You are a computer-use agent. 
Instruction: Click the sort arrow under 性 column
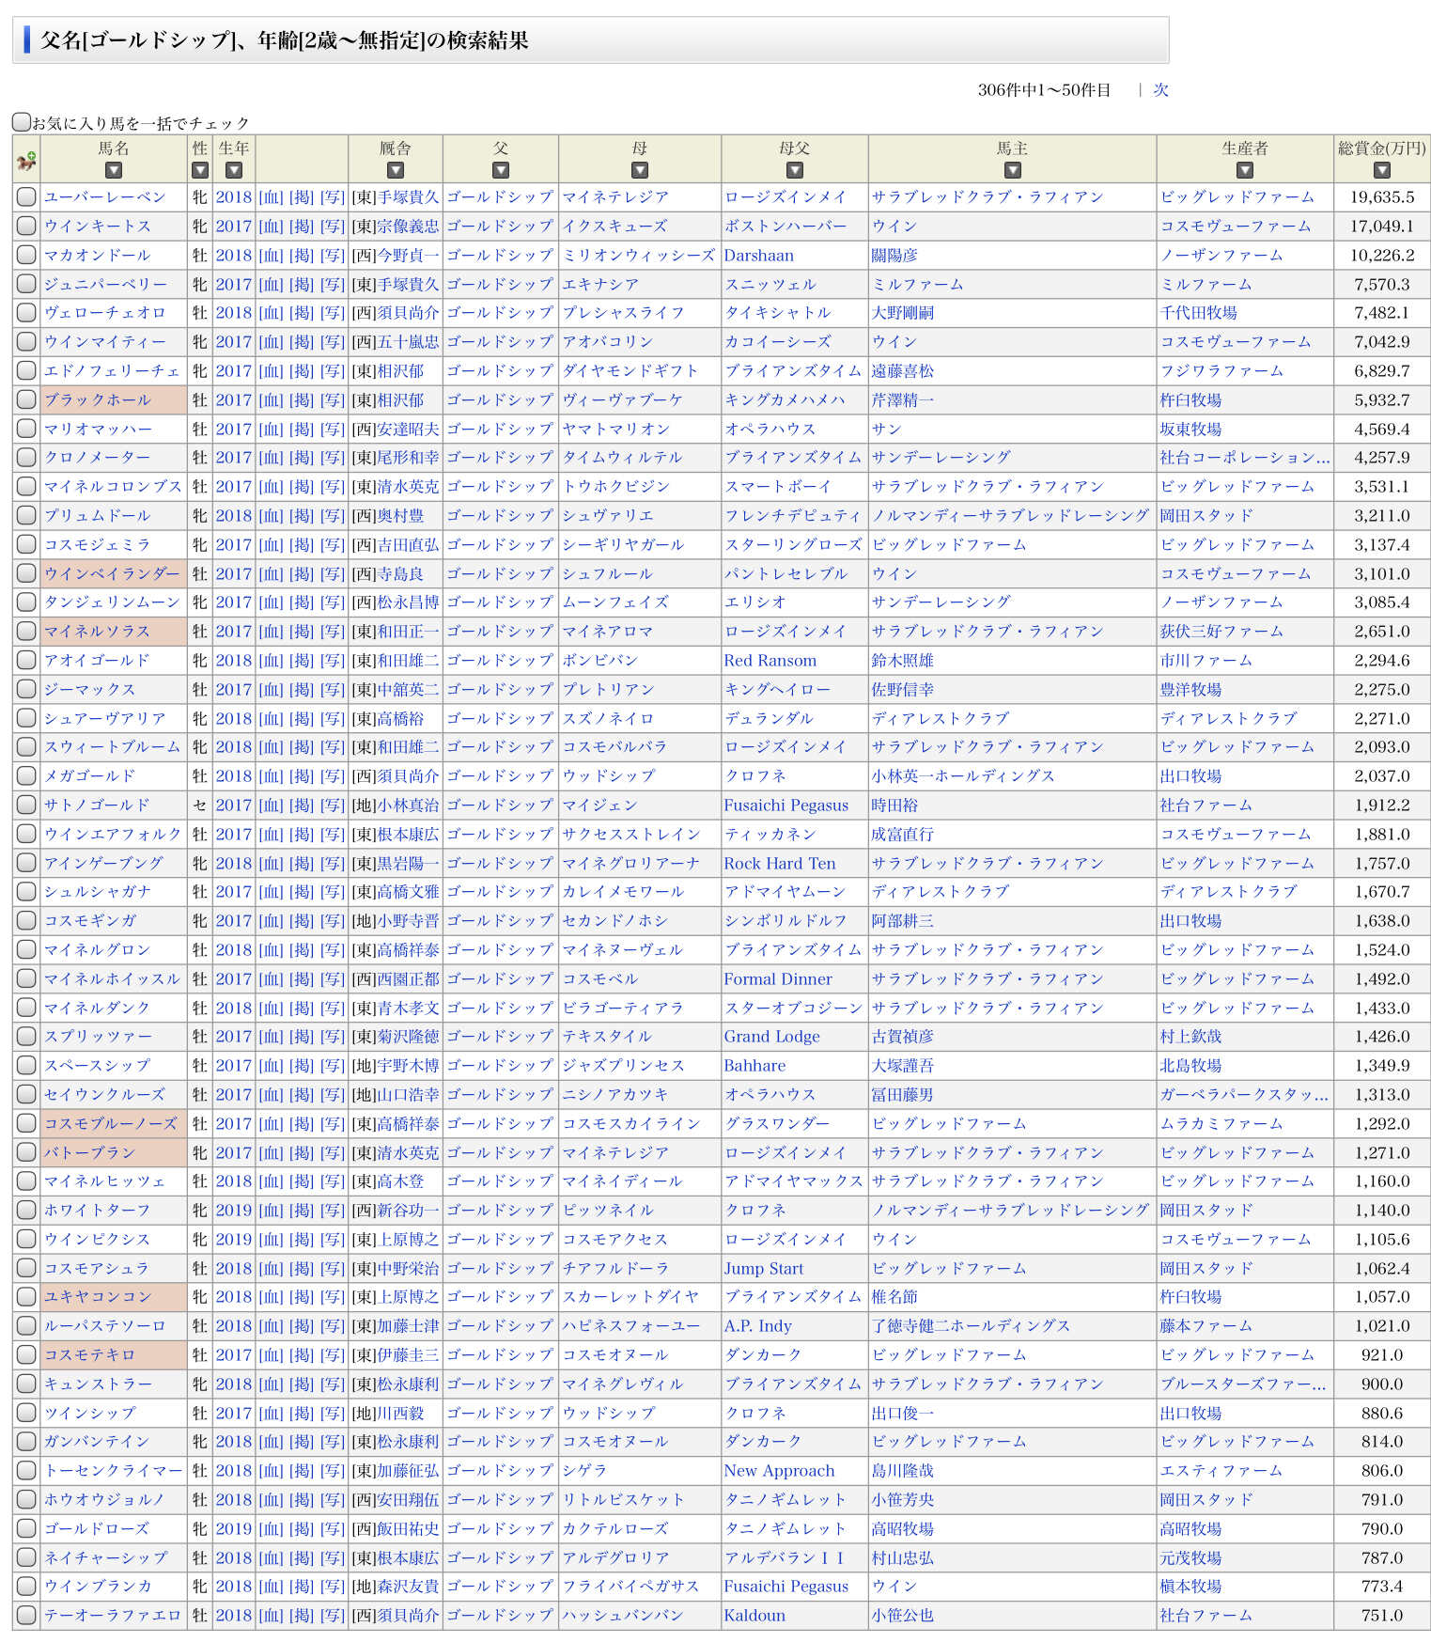[199, 170]
